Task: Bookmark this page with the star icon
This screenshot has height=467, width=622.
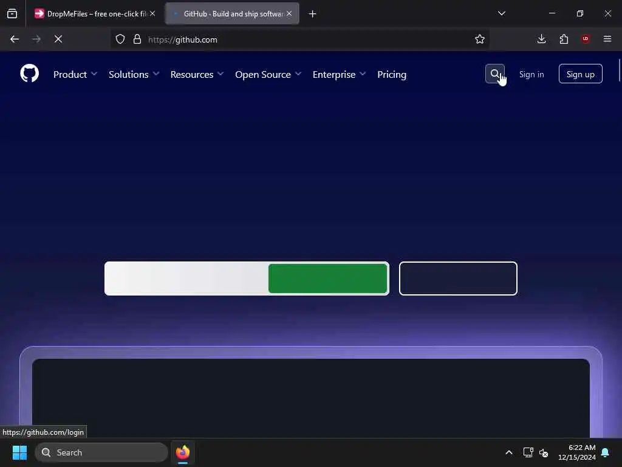Action: pyautogui.click(x=480, y=40)
